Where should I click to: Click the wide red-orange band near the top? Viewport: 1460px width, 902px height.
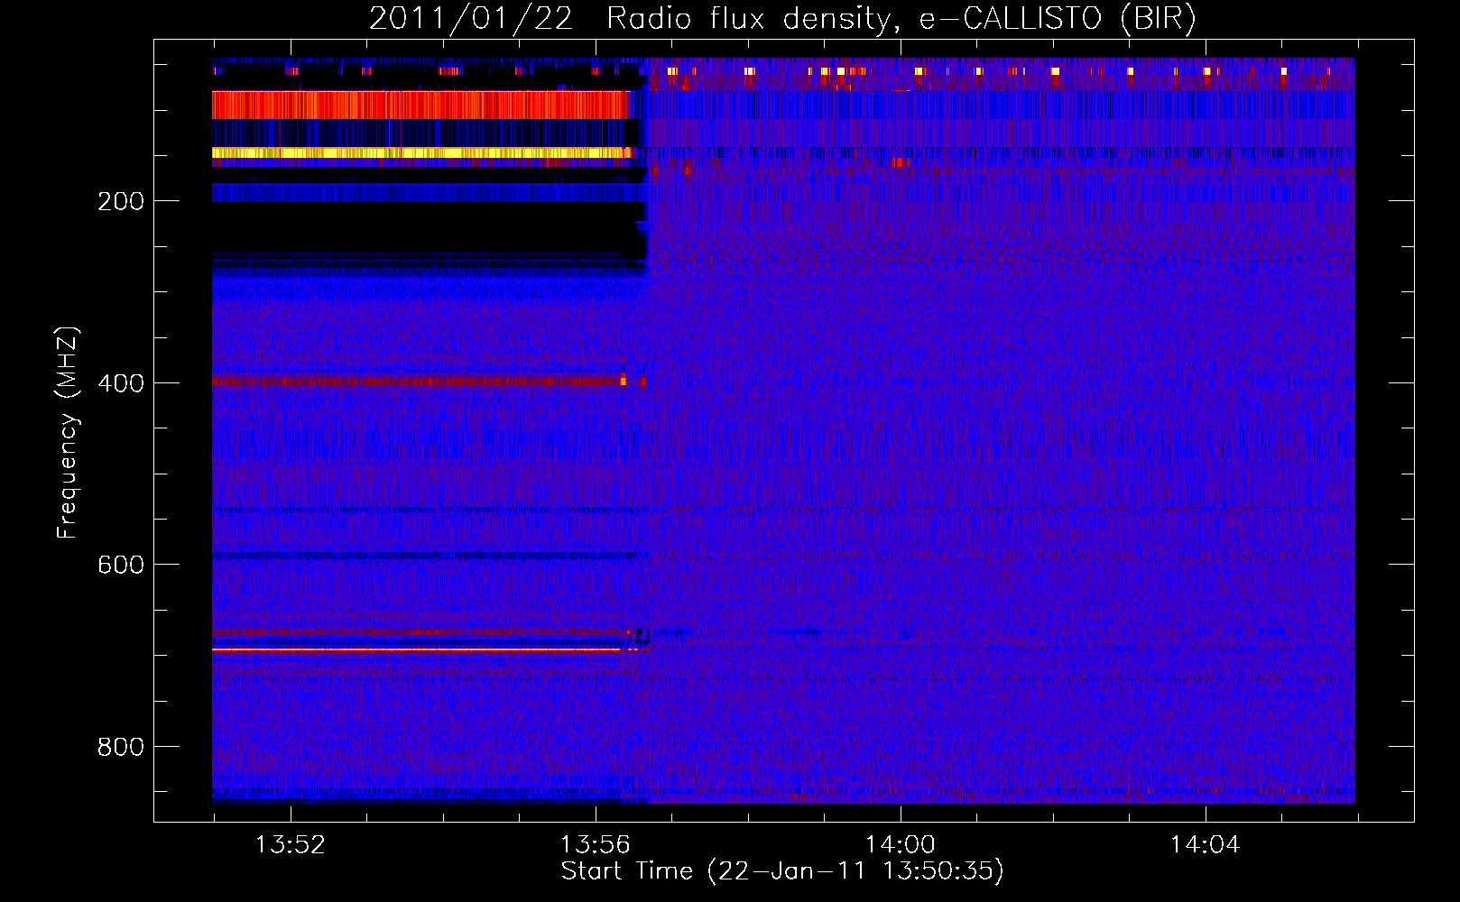click(x=420, y=105)
